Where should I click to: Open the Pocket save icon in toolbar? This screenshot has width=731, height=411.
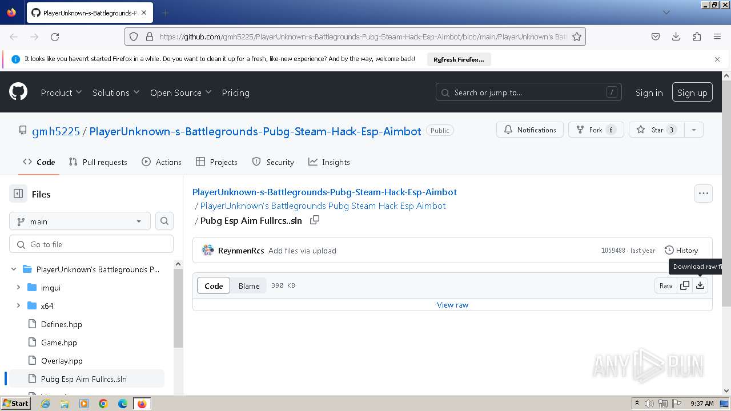656,37
